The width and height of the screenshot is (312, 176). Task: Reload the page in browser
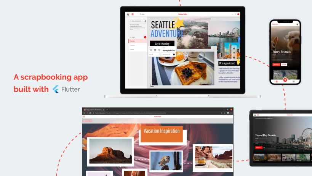(x=90, y=113)
